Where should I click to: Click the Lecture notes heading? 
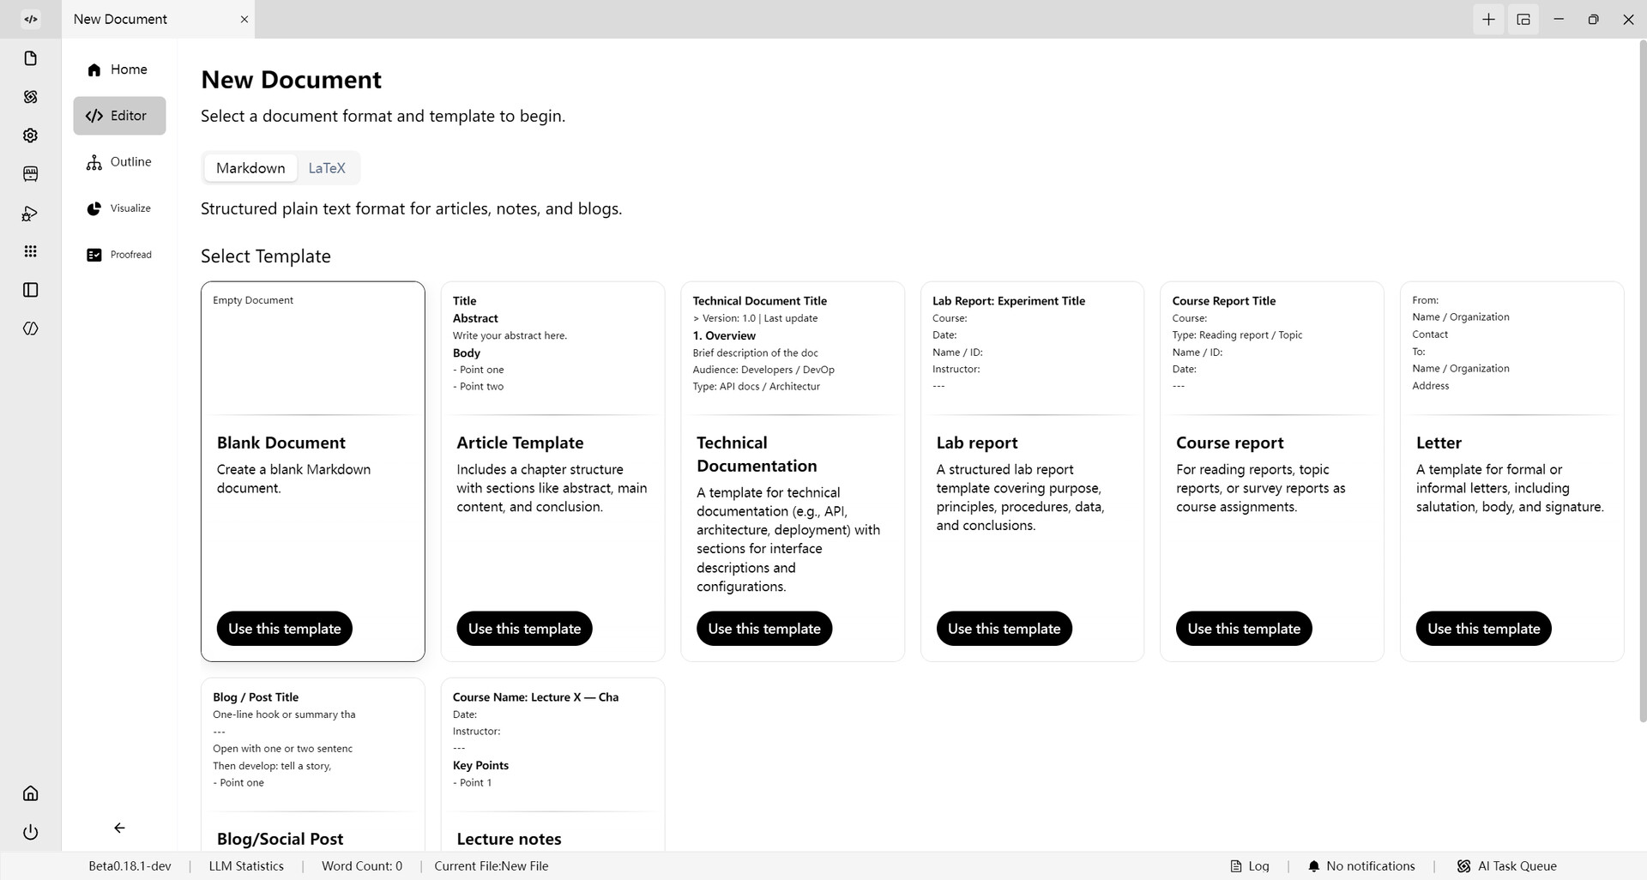coord(509,839)
